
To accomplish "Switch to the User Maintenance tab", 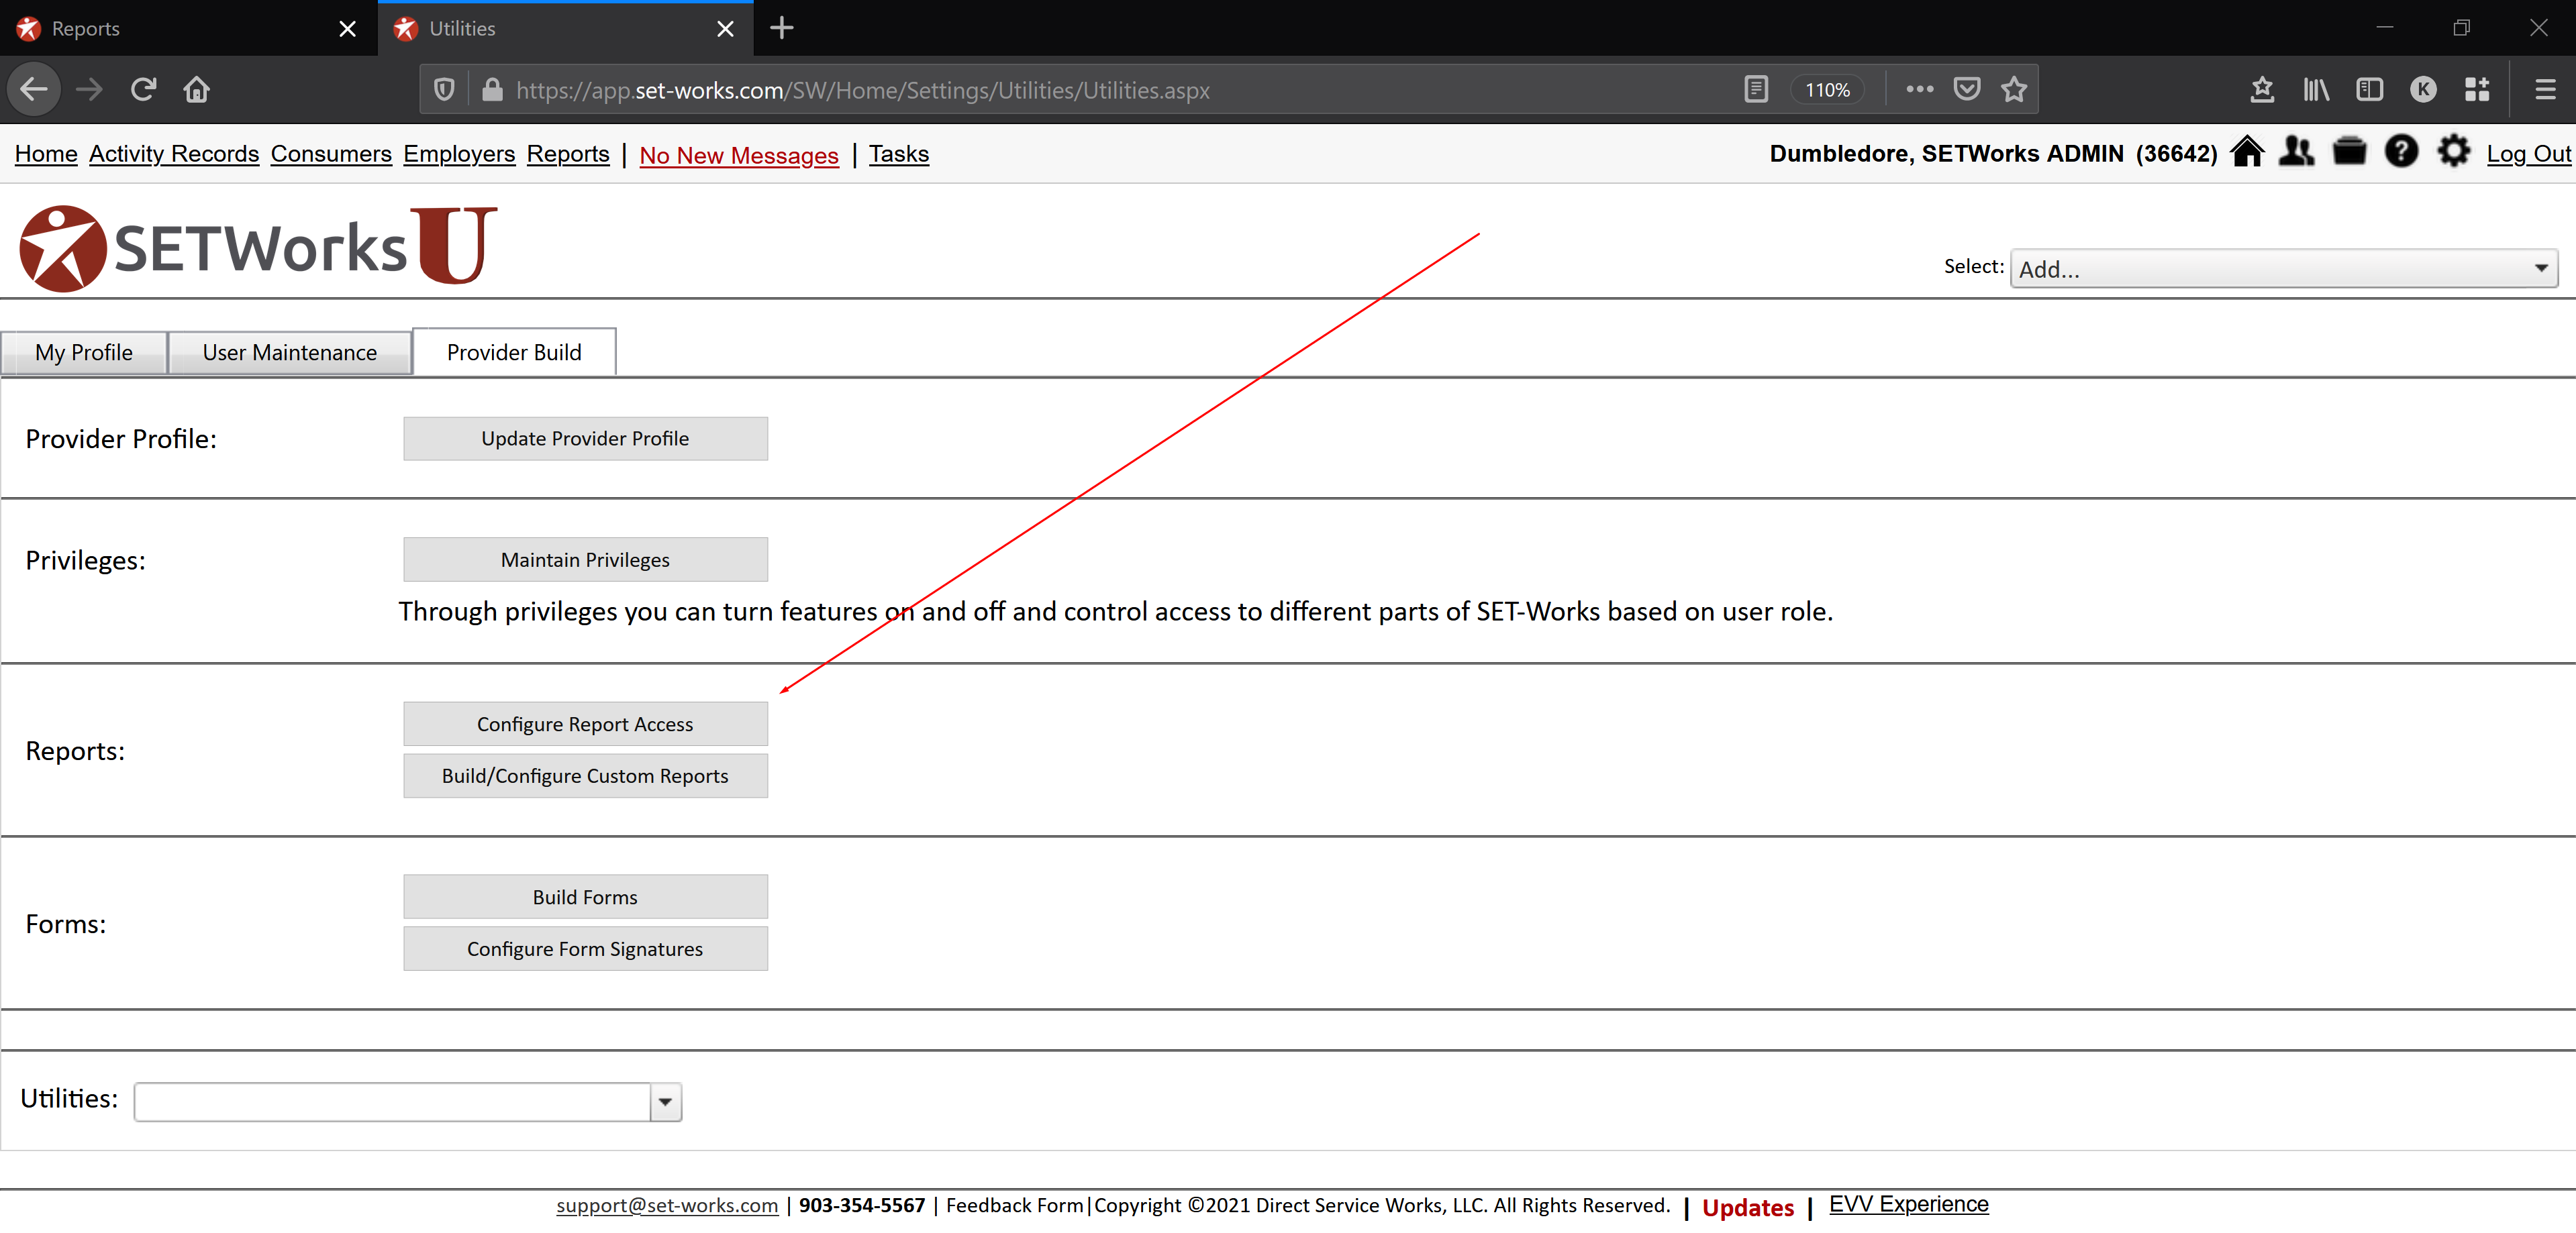I will coord(289,353).
